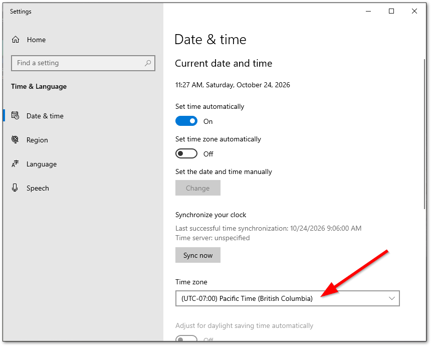Image resolution: width=431 pixels, height=346 pixels.
Task: Open the Time zone dropdown
Action: click(288, 298)
